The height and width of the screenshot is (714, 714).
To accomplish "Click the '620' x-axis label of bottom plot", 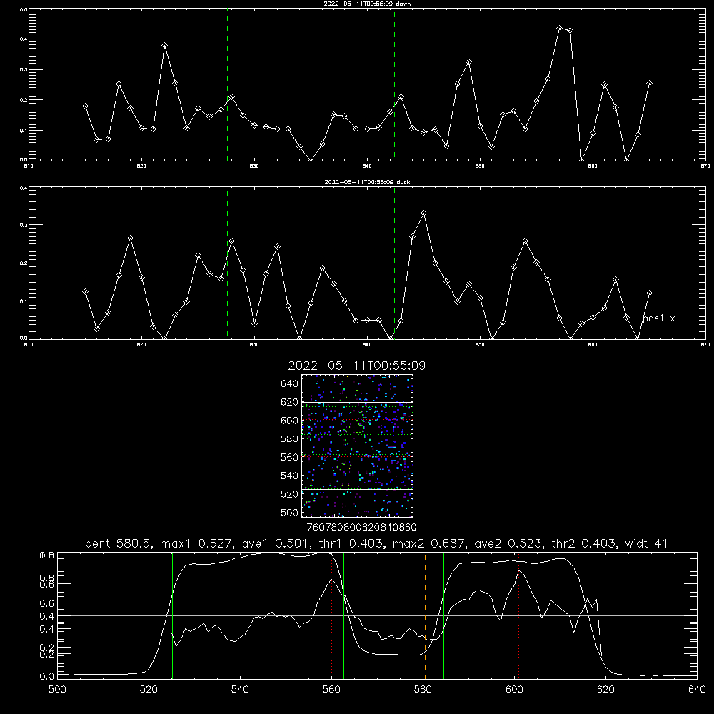I will pyautogui.click(x=605, y=690).
